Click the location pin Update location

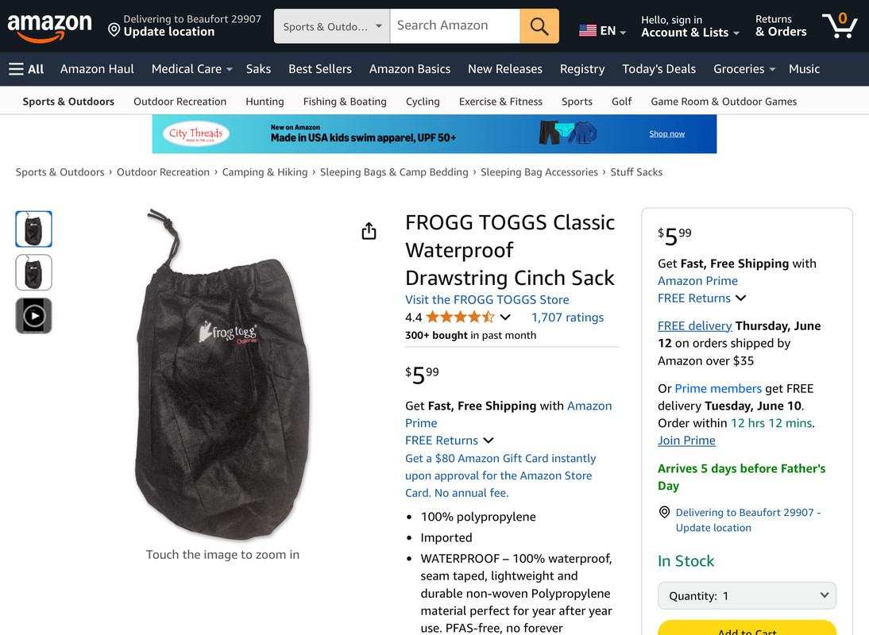point(161,26)
